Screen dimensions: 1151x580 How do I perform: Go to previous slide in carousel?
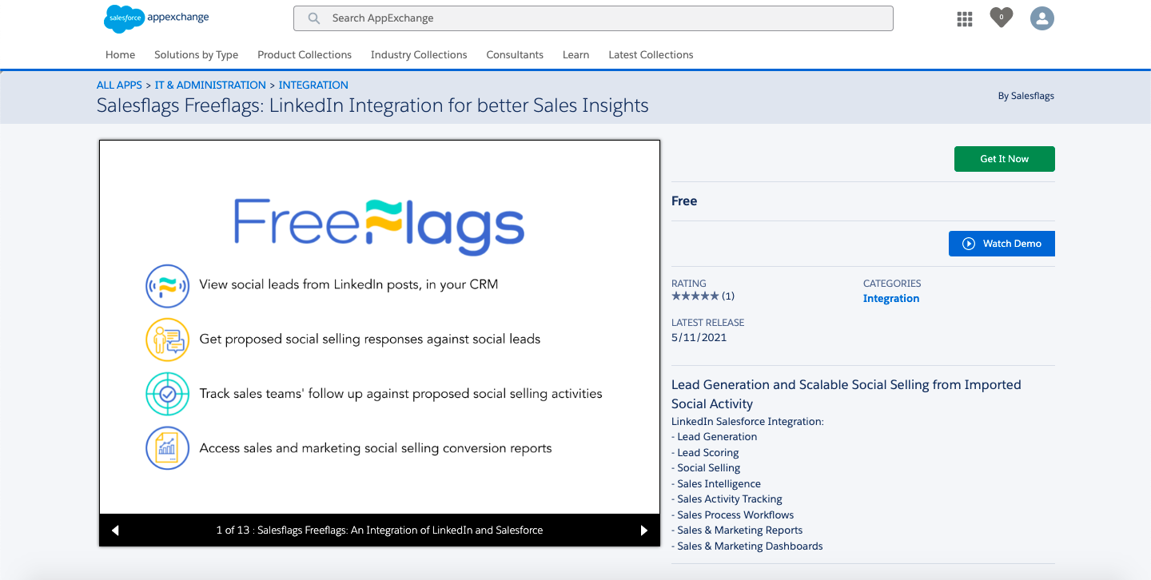(115, 530)
